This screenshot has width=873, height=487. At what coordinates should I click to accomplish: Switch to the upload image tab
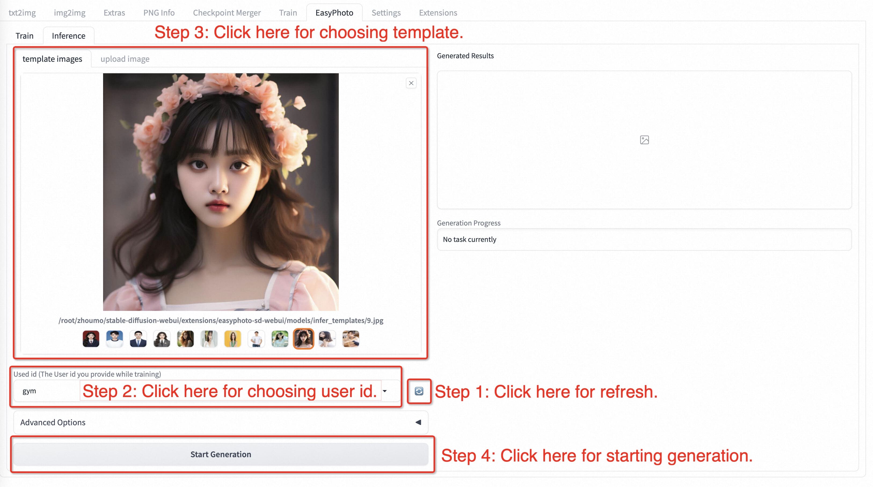125,59
